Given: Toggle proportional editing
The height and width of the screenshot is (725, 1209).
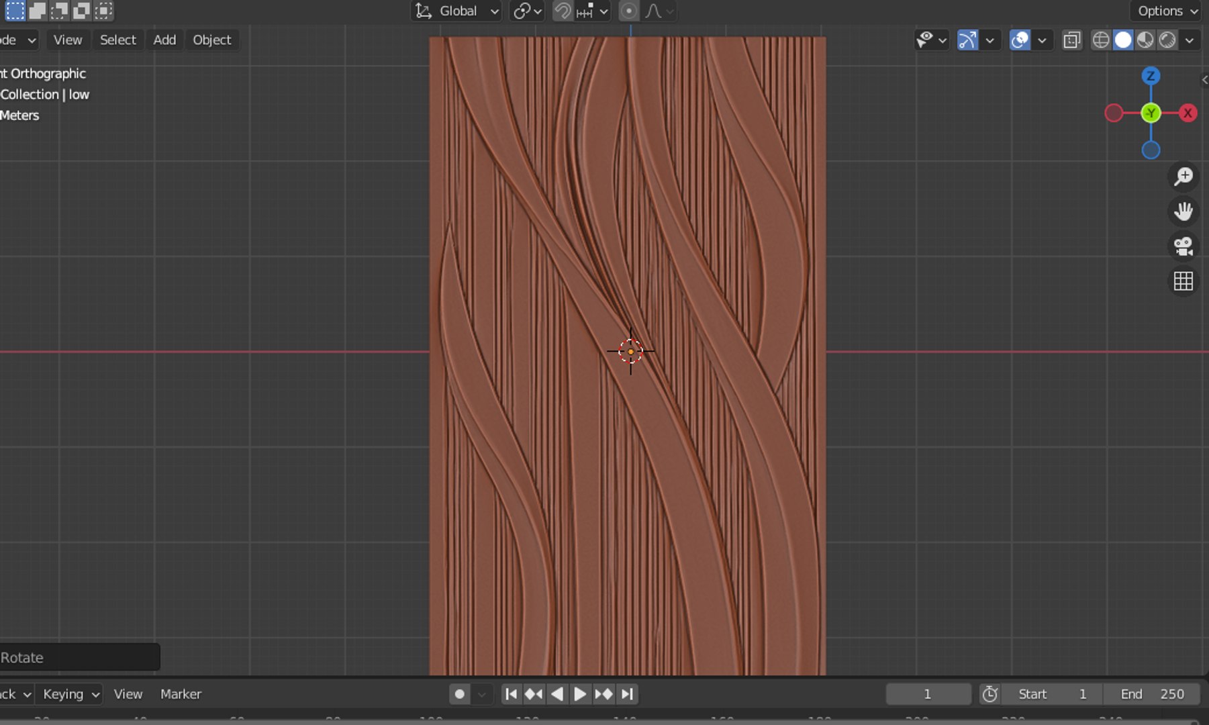Looking at the screenshot, I should click(628, 11).
